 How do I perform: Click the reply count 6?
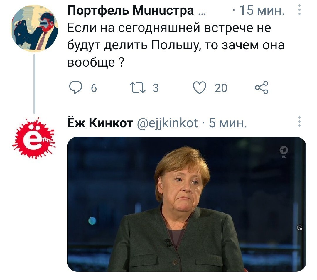(94, 88)
